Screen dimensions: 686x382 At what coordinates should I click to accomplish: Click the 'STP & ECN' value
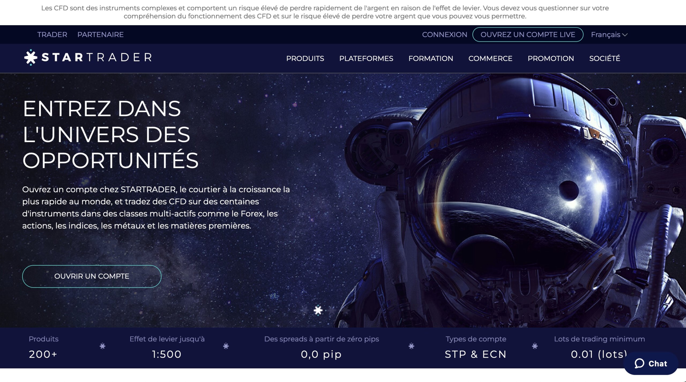coord(476,354)
